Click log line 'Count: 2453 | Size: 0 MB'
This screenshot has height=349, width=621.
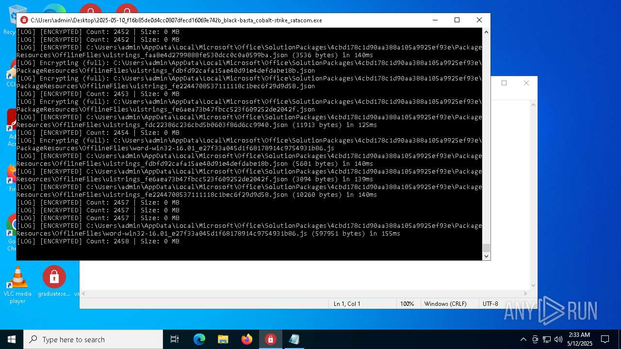click(x=98, y=94)
